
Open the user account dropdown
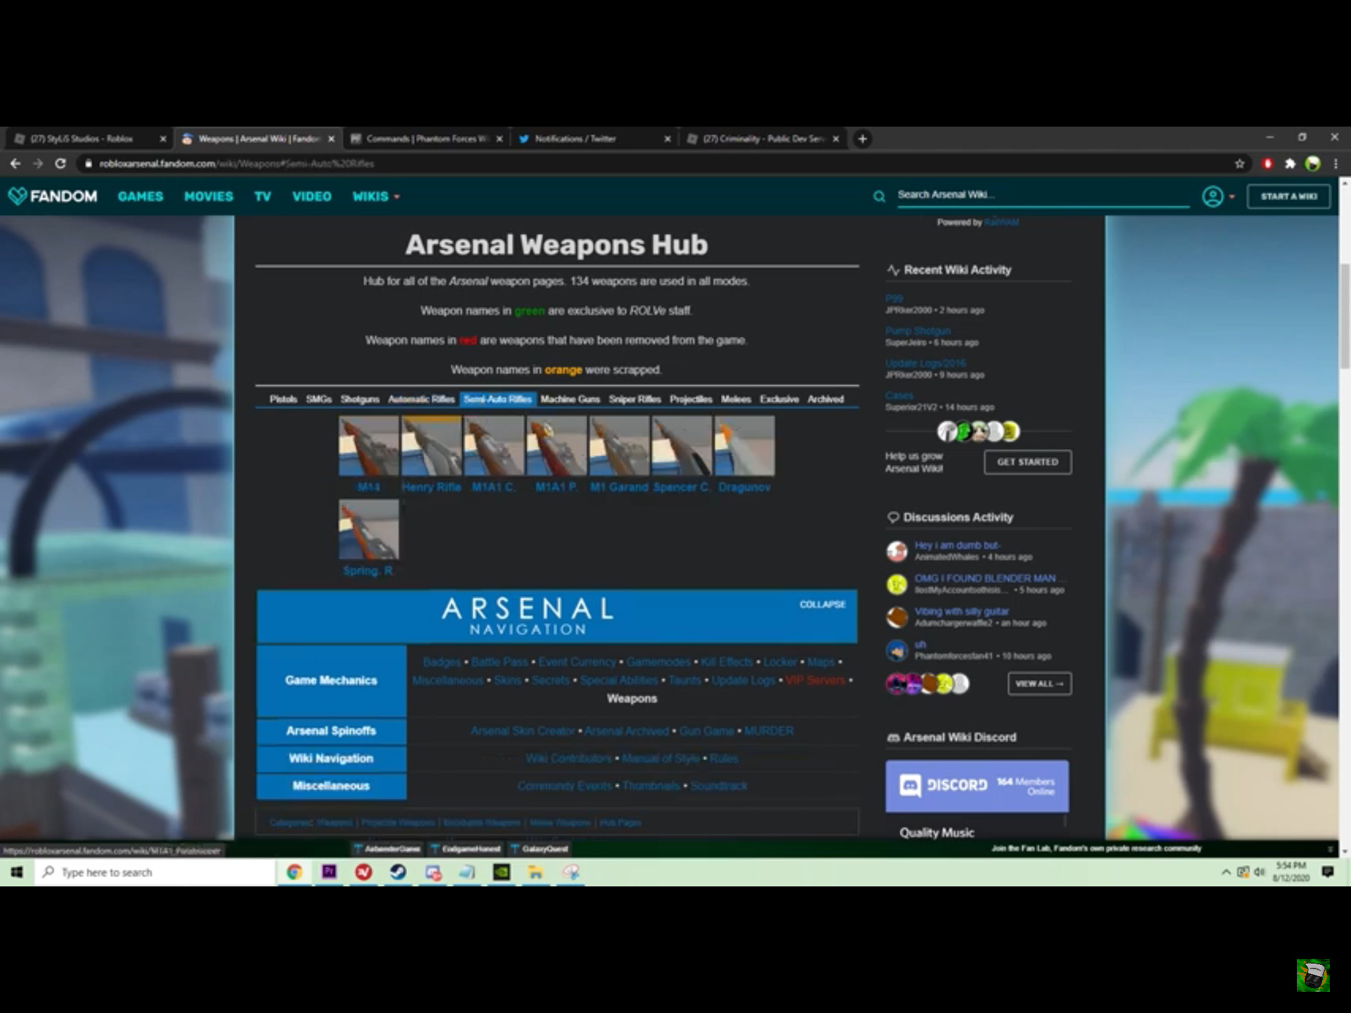1218,197
